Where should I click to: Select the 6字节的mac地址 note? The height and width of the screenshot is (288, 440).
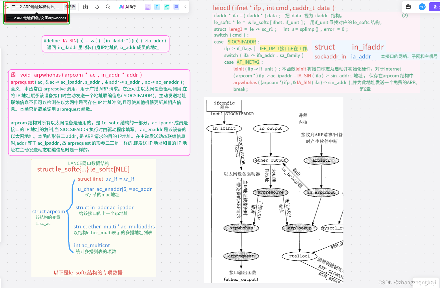(102, 195)
